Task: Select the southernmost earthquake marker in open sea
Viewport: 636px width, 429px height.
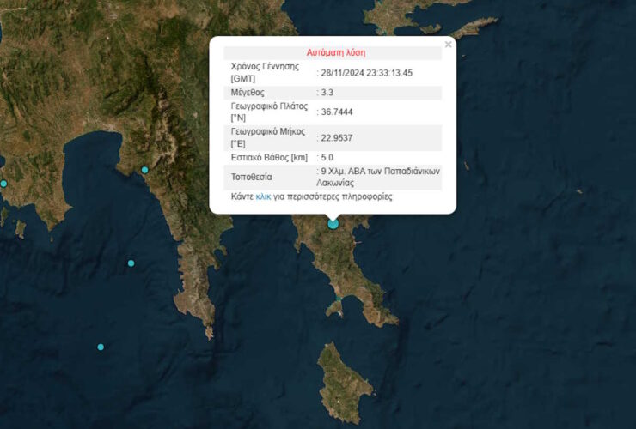Action: click(101, 347)
